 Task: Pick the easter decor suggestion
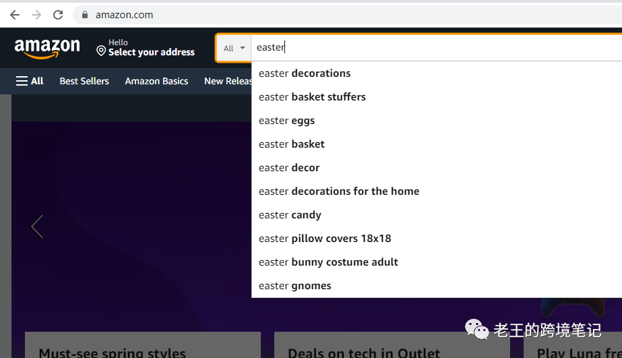pyautogui.click(x=437, y=168)
